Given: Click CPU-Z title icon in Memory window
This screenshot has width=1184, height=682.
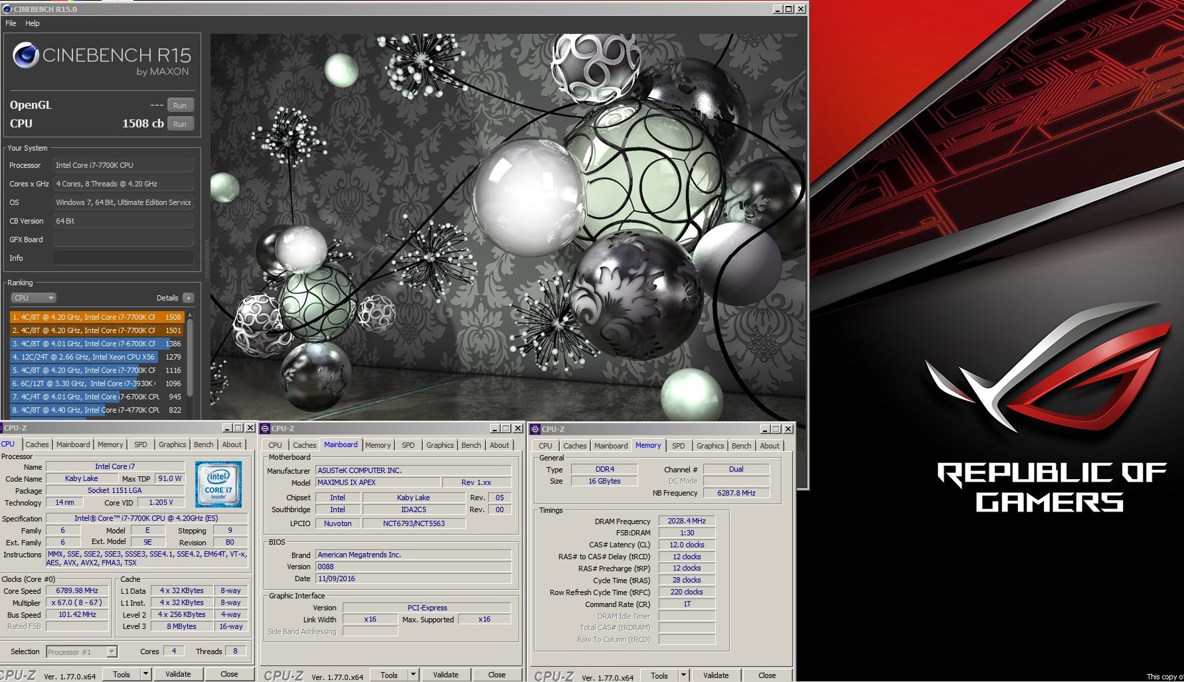Looking at the screenshot, I should click(535, 429).
